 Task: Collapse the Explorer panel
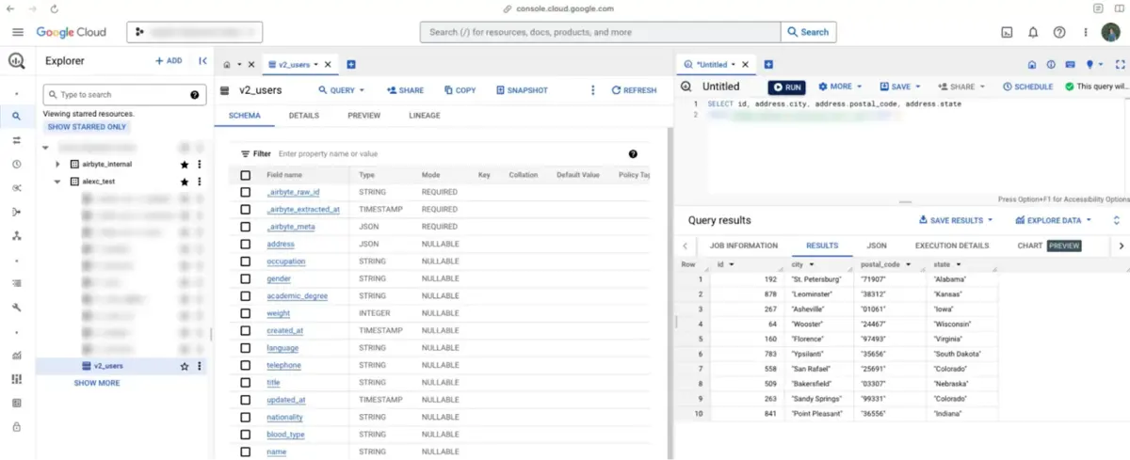(x=202, y=61)
